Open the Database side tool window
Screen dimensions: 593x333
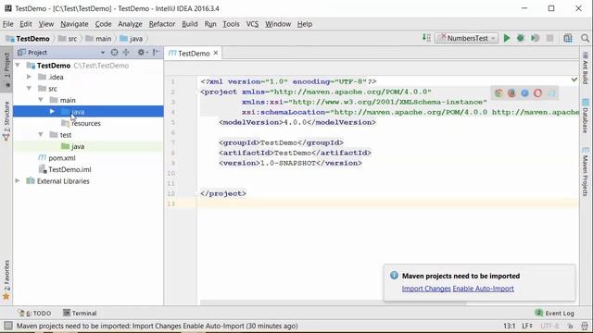pyautogui.click(x=586, y=116)
